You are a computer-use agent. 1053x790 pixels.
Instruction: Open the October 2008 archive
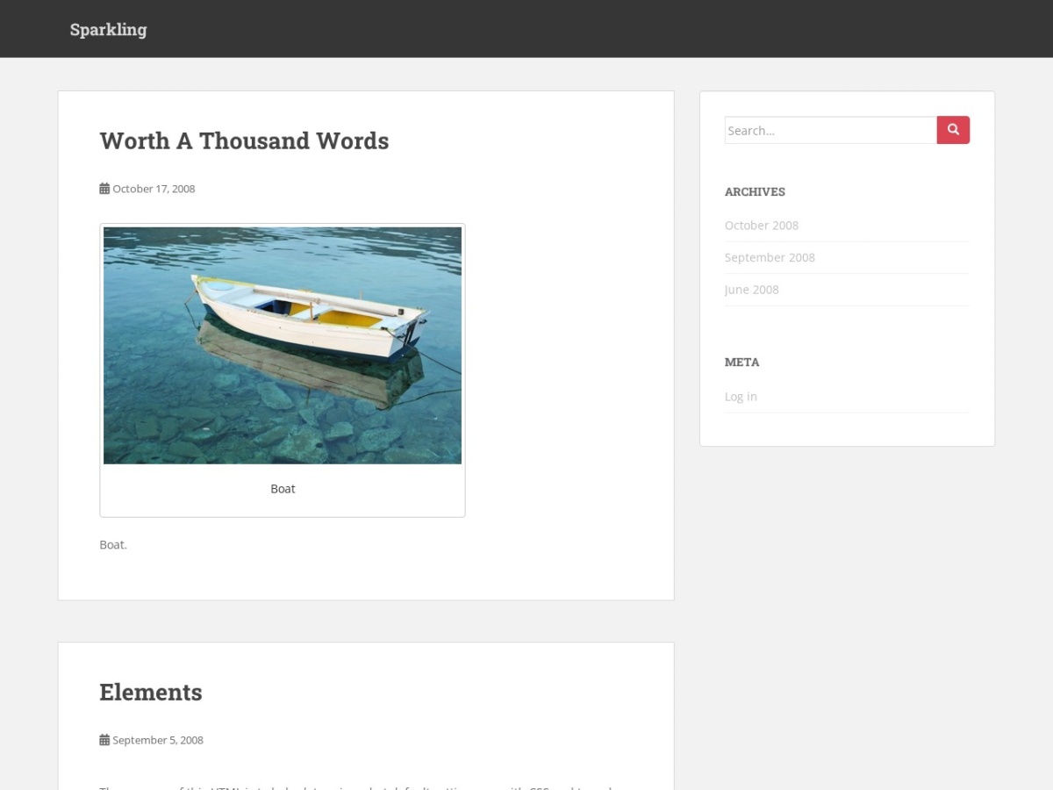pos(762,226)
